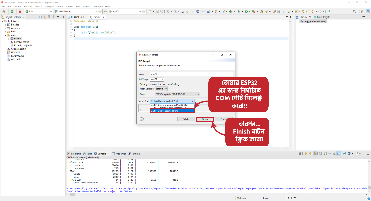The height and width of the screenshot is (201, 371).
Task: Toggle Link with Editor in Project Explorer
Action: coord(45,17)
